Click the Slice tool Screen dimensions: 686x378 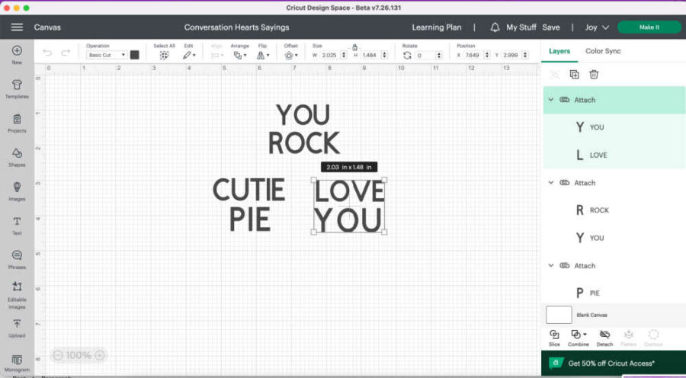[554, 337]
